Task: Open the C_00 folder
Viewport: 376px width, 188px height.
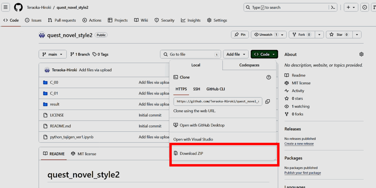Action: point(54,82)
